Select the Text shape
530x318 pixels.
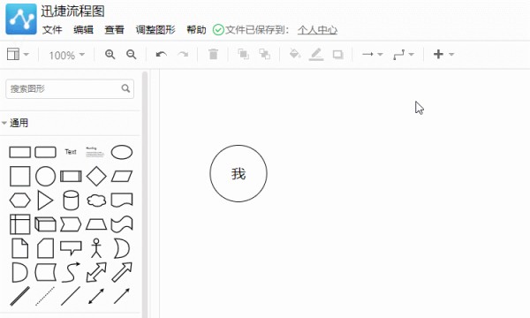tap(71, 152)
